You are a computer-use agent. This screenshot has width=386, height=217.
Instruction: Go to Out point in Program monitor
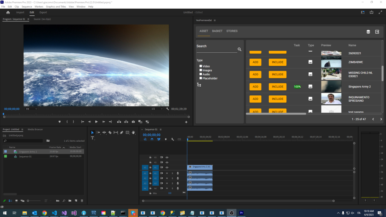tap(110, 122)
